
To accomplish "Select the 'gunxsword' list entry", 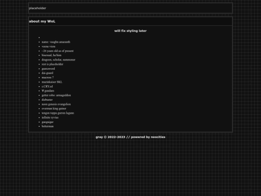I will tap(48, 69).
